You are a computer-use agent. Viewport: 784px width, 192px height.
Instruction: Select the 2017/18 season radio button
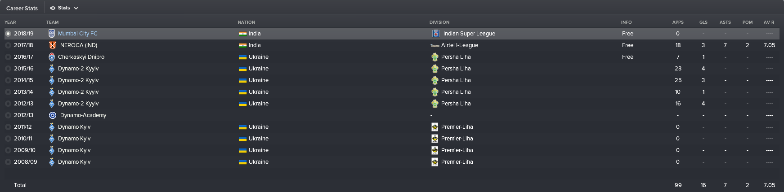[8, 45]
